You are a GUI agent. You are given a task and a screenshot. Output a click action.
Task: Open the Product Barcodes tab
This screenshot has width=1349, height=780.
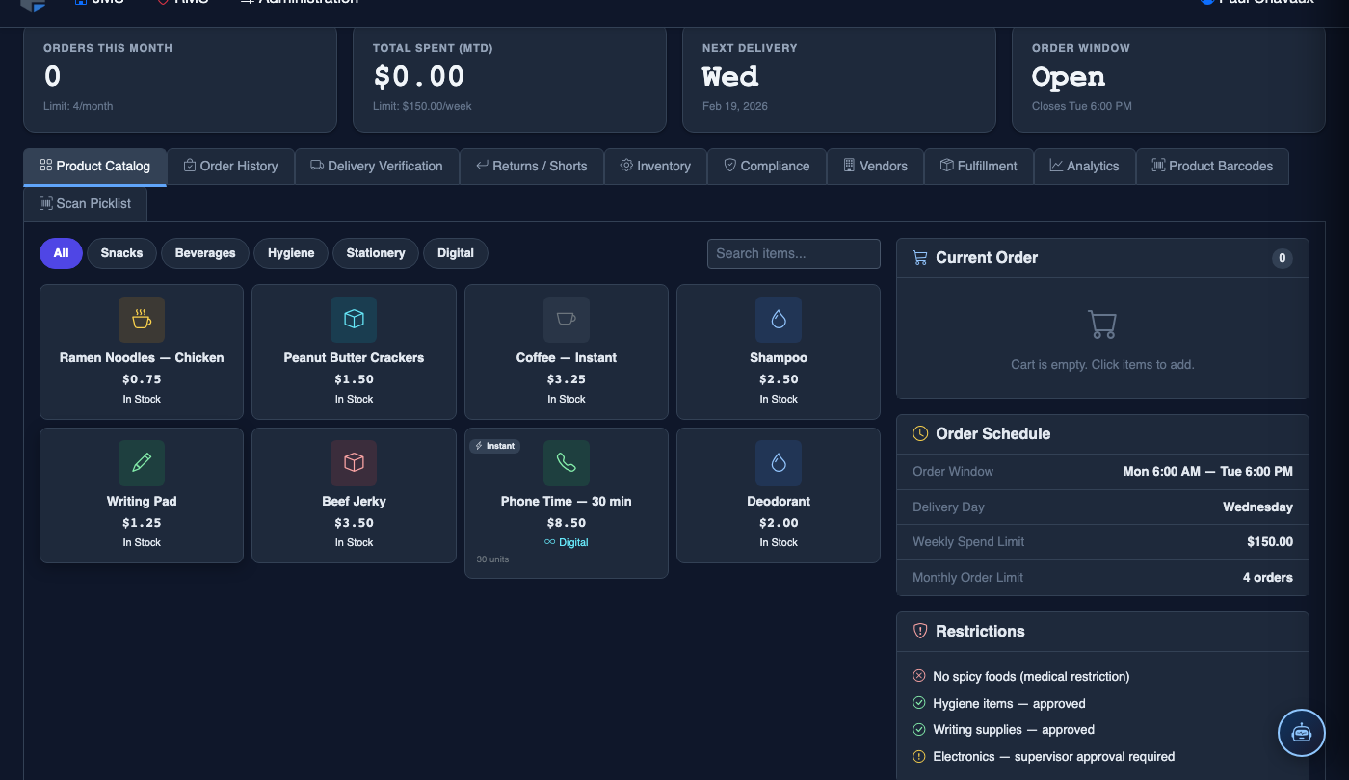pos(1213,167)
